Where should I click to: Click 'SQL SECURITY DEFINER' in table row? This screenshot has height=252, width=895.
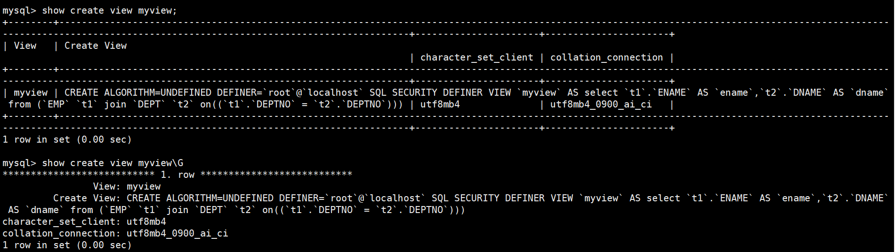pyautogui.click(x=426, y=92)
